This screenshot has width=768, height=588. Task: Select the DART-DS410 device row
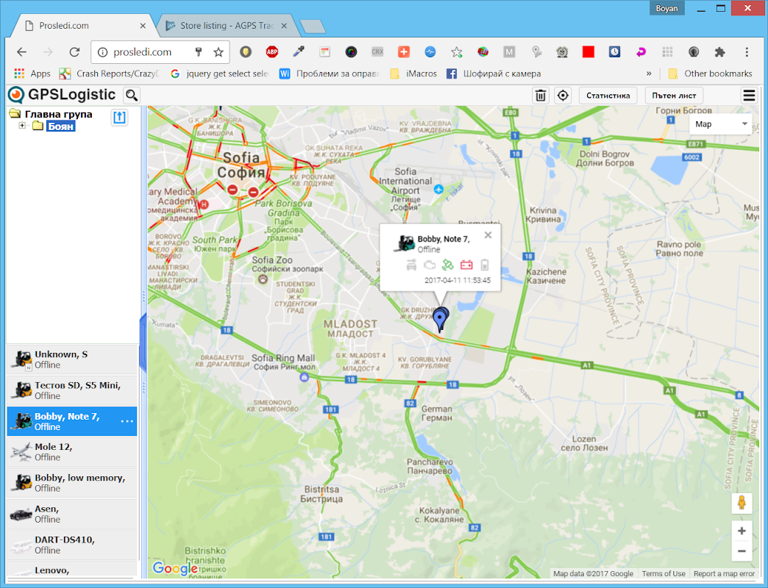72,545
